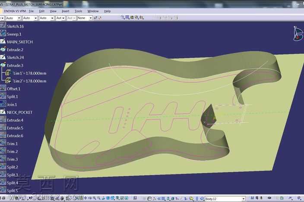Click the Sweep.1 surface icon
Screen dimensions: 304x202
pyautogui.click(x=3, y=34)
